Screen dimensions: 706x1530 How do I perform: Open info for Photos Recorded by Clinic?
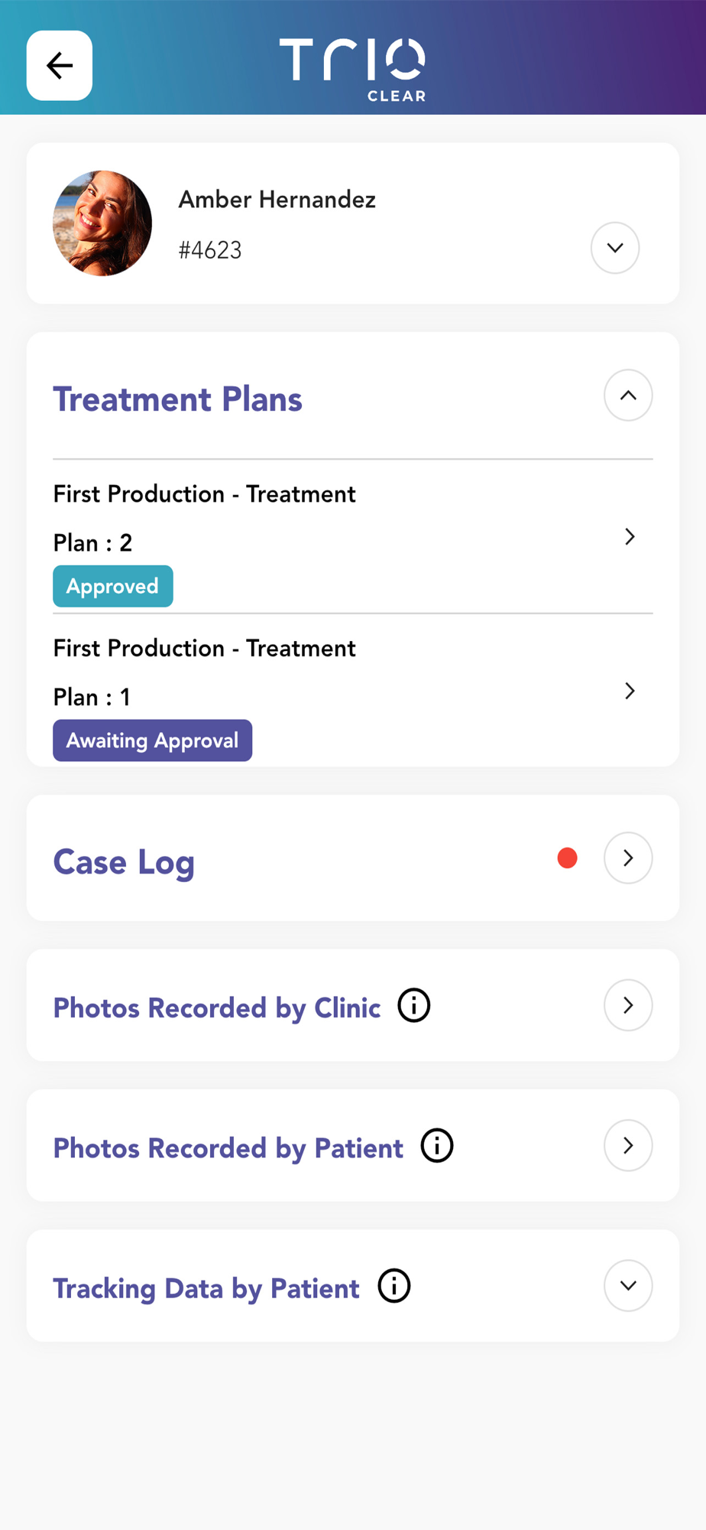[x=414, y=1005]
